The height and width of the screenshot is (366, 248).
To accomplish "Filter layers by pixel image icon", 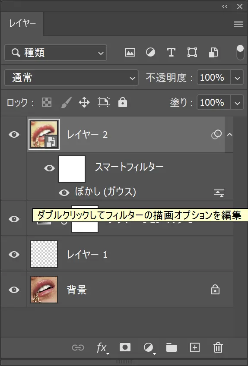I will (x=130, y=52).
